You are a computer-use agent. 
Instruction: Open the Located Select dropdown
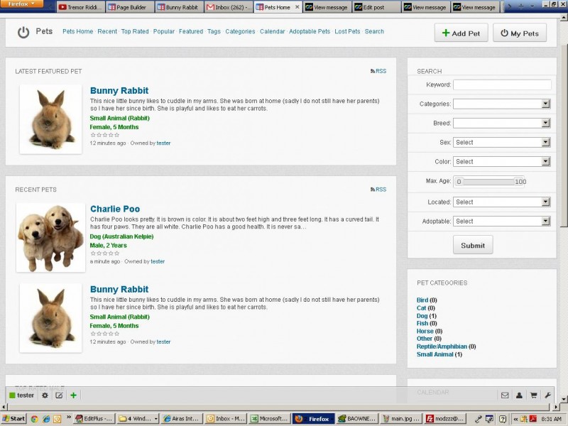[x=502, y=202]
